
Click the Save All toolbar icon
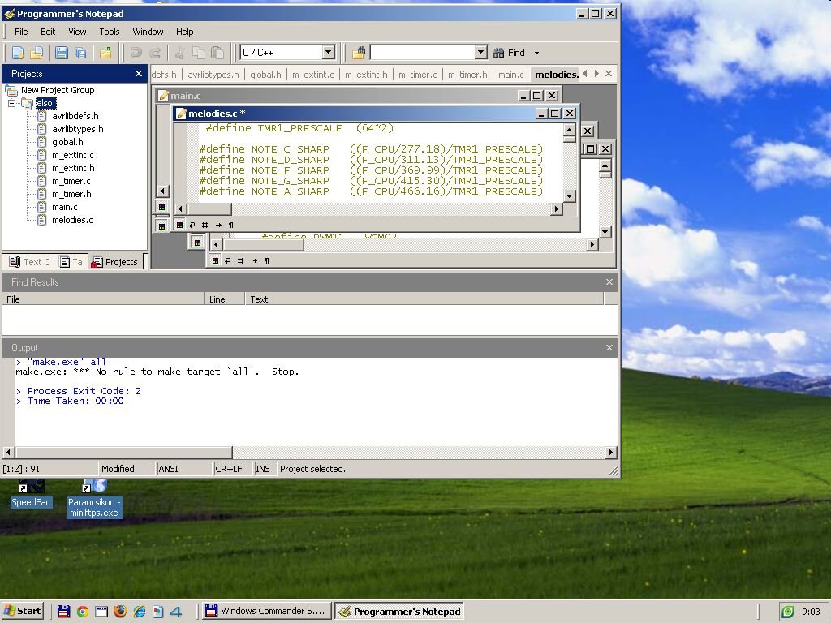point(80,53)
